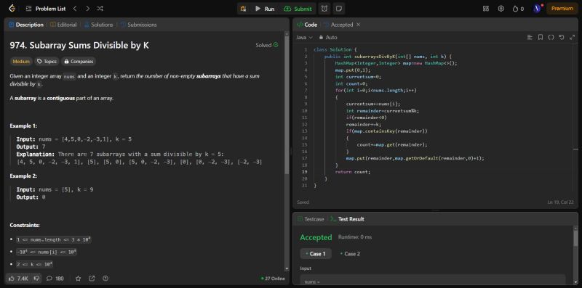Image resolution: width=582 pixels, height=288 pixels.
Task: Run the code
Action: (x=265, y=9)
